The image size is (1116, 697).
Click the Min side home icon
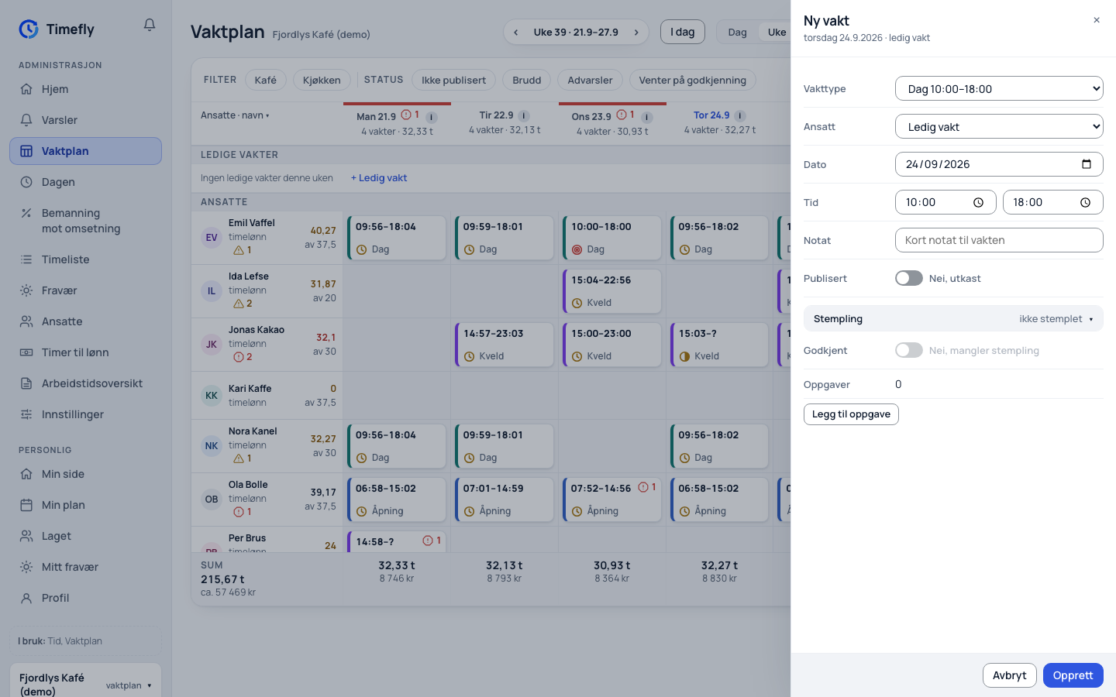pos(26,474)
